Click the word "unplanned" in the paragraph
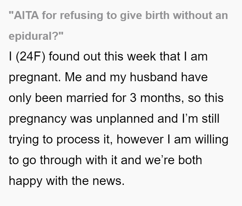Image resolution: width=242 pixels, height=206 pixels. tap(125, 119)
